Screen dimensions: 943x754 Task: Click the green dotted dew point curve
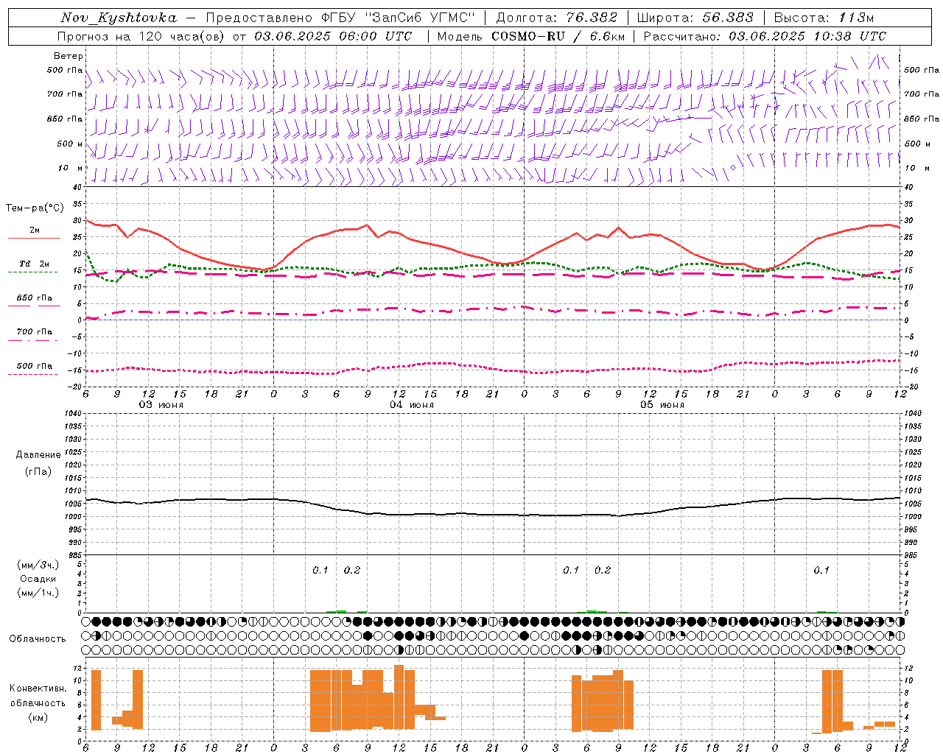coord(494,266)
